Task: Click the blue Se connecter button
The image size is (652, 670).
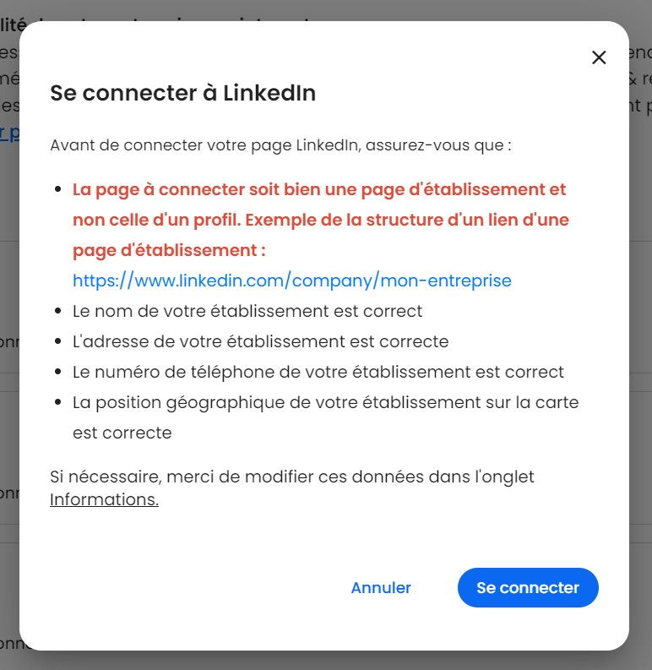Action: (528, 587)
